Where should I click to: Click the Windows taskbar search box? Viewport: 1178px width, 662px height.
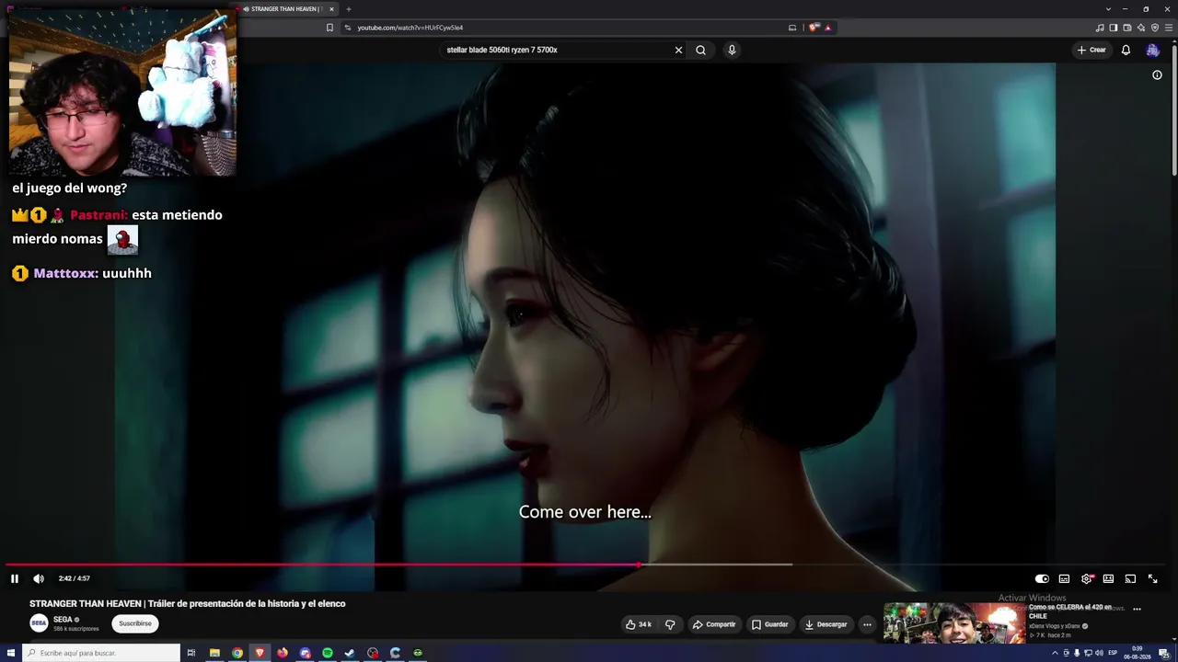101,653
